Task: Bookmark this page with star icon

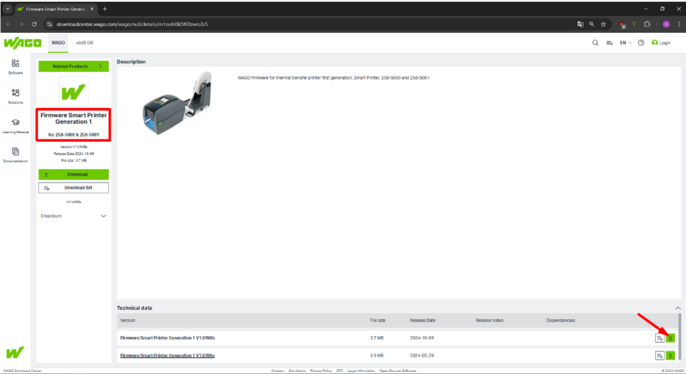Action: pyautogui.click(x=603, y=24)
